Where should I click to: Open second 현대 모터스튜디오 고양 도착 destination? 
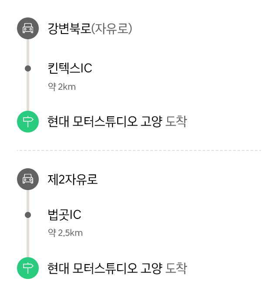point(117,268)
